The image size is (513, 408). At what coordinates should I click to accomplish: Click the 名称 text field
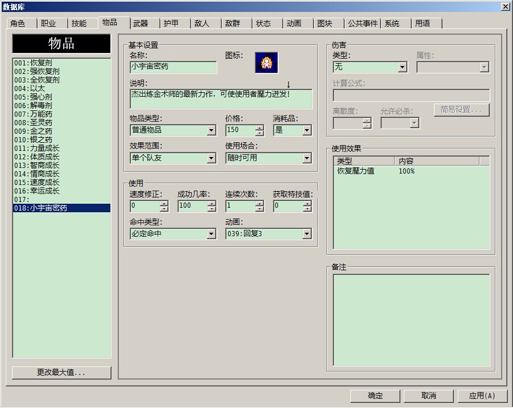point(173,67)
